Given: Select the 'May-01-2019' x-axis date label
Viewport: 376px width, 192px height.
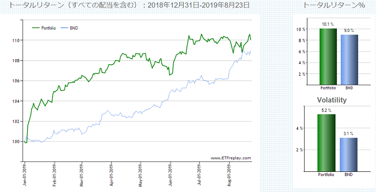Looking at the screenshot, I should (141, 176).
